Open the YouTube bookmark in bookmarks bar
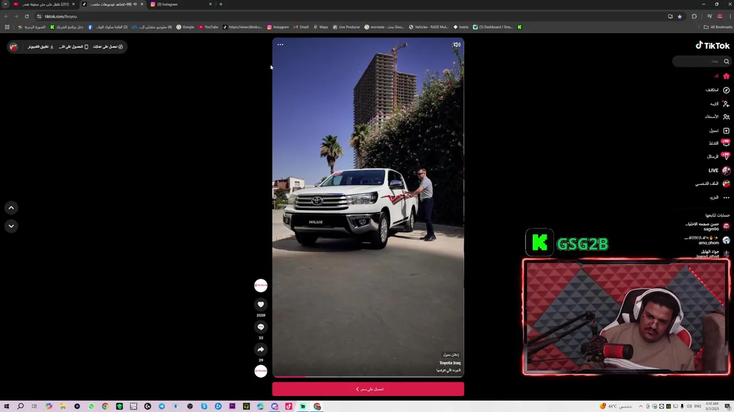The image size is (734, 412). [x=209, y=27]
